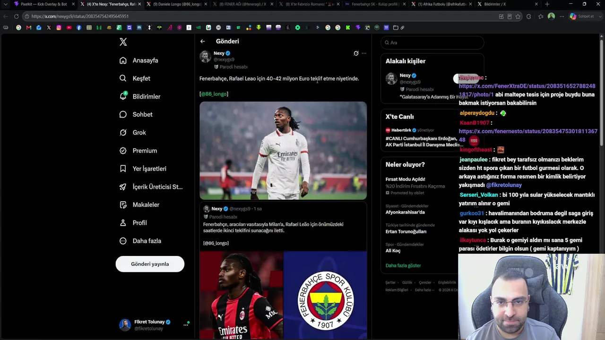
Task: Switch to the Afrika Futbolu tab
Action: 442,4
